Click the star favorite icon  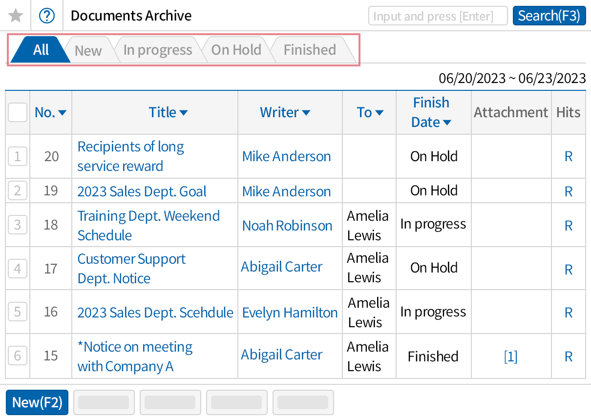pos(15,15)
